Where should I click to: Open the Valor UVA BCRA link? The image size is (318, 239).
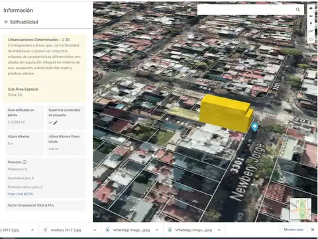(x=21, y=194)
